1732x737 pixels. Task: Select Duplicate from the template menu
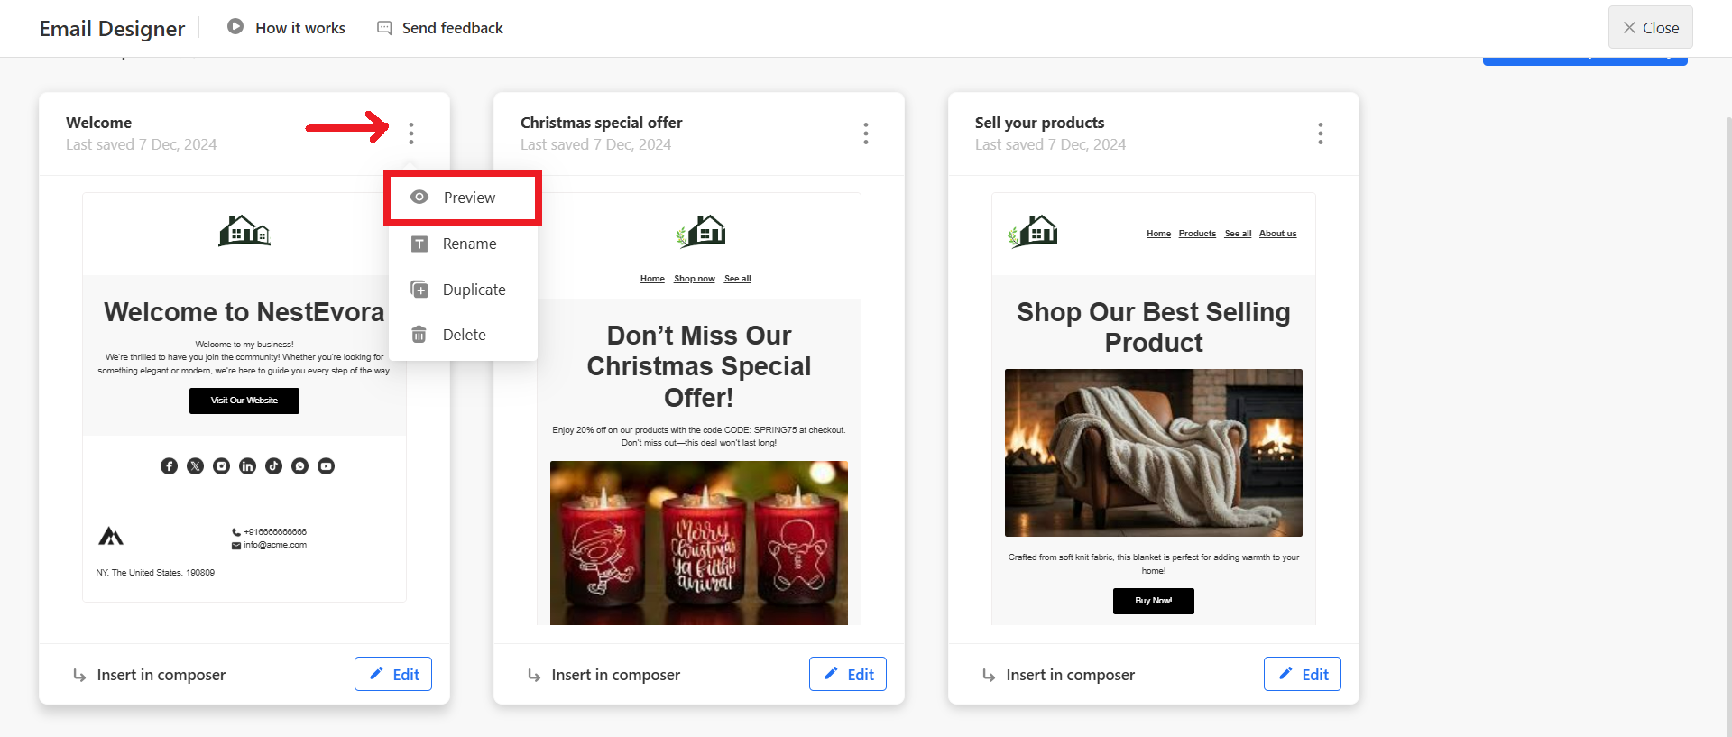pyautogui.click(x=474, y=290)
